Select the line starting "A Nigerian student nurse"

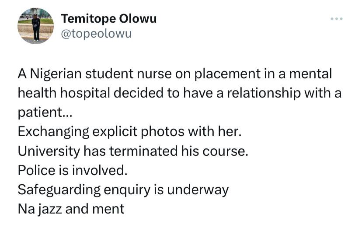coord(175,74)
